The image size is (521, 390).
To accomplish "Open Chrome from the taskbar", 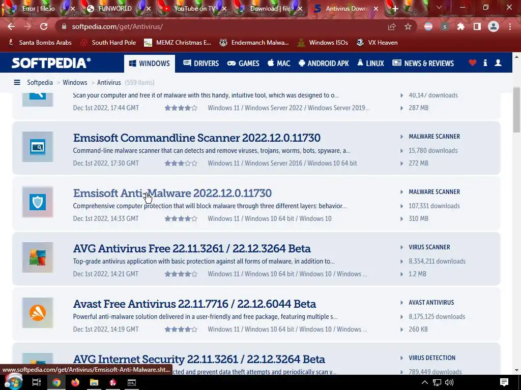I will [x=56, y=382].
